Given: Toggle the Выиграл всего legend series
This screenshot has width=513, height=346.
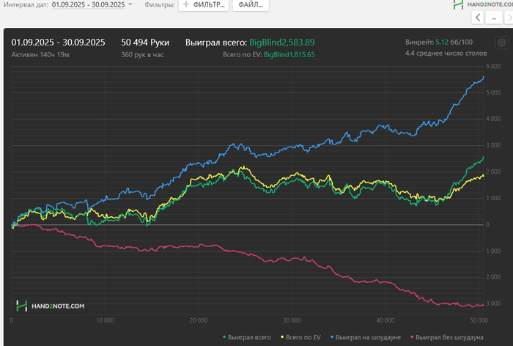Looking at the screenshot, I should click(x=247, y=337).
